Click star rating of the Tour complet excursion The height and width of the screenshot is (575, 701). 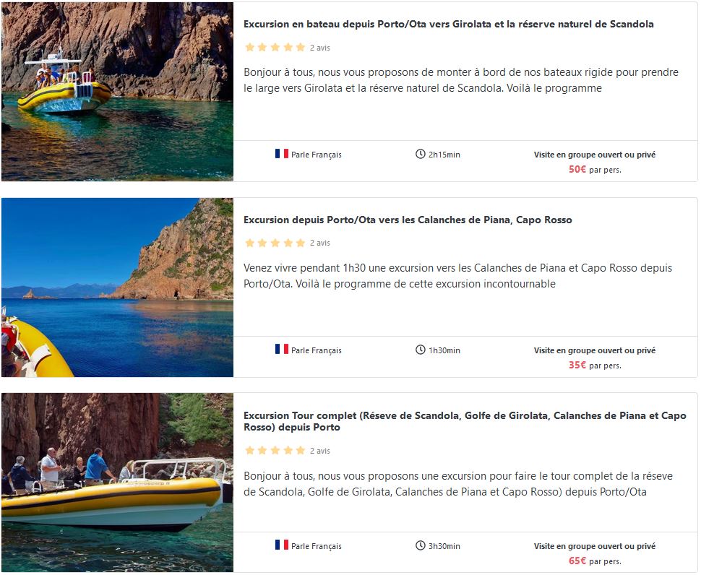coord(275,451)
